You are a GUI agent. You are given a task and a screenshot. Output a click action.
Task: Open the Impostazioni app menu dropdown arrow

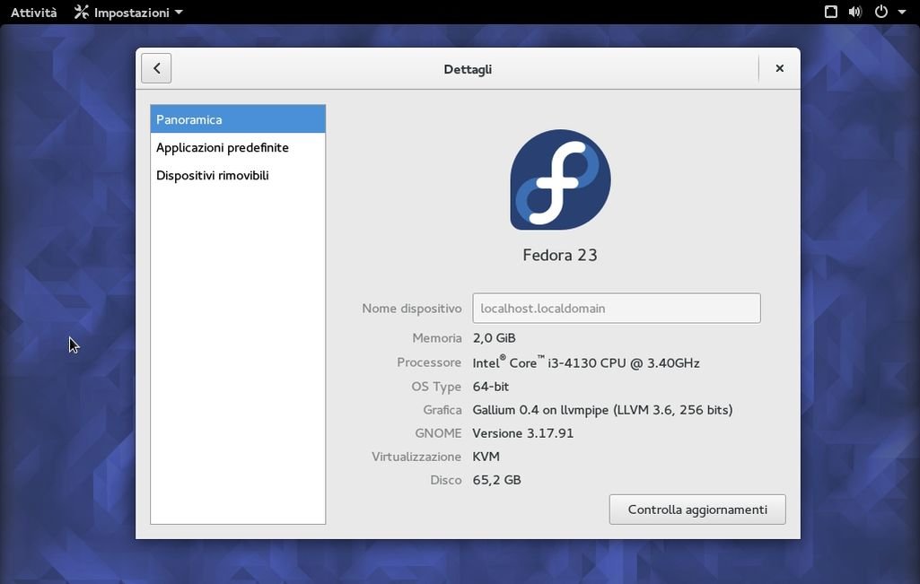(179, 13)
